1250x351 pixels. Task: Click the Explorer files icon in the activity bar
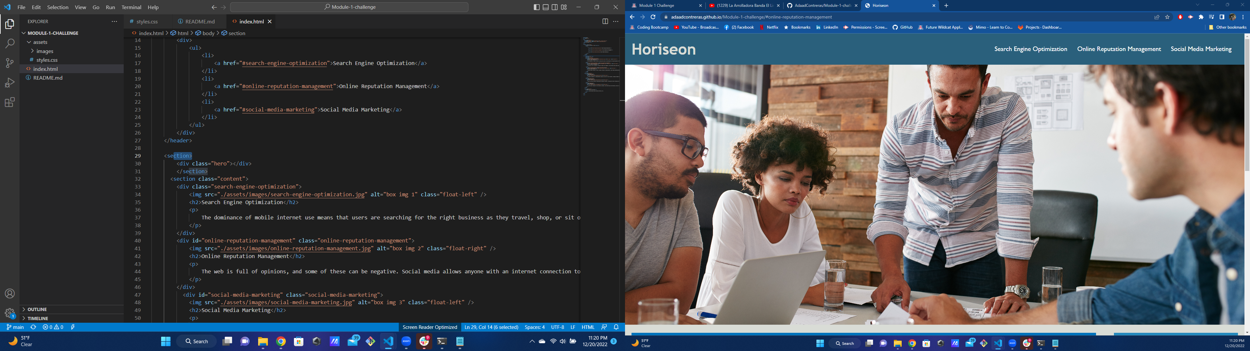[10, 24]
